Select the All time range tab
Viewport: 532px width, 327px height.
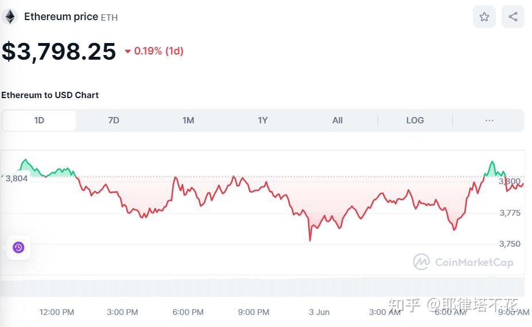click(337, 120)
